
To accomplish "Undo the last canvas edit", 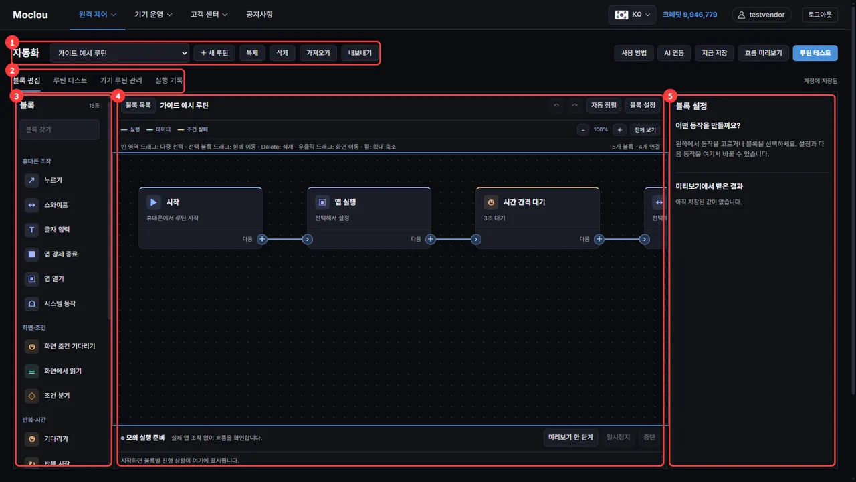I will click(556, 106).
